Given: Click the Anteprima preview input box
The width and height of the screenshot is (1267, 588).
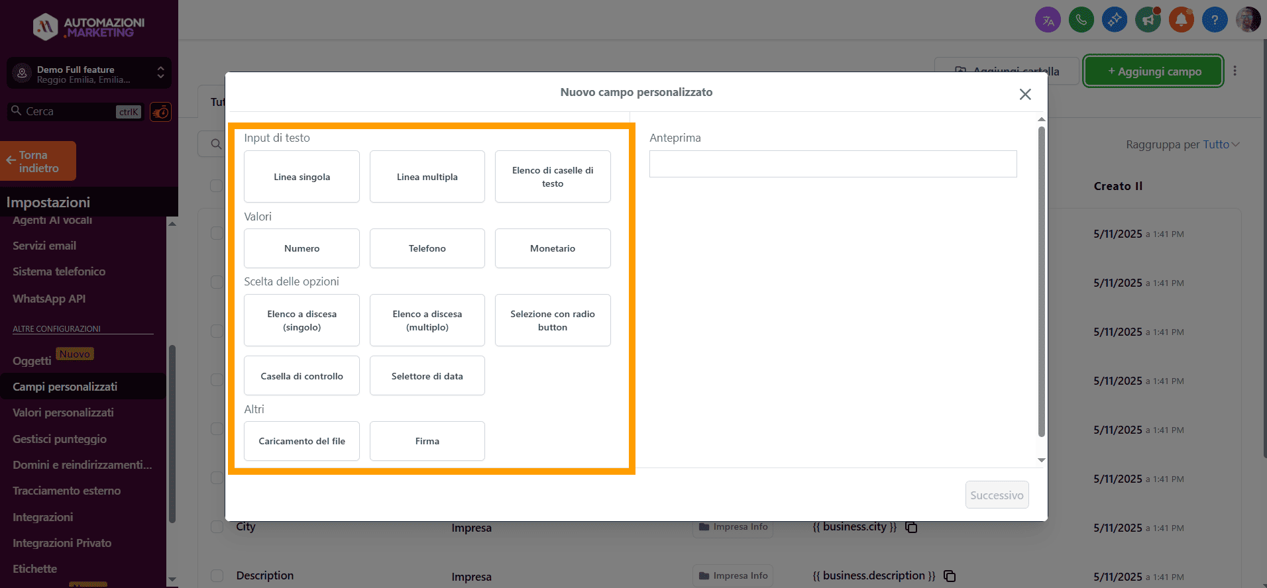Looking at the screenshot, I should coord(833,164).
